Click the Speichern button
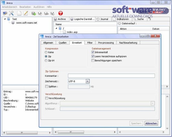This screenshot has height=137, width=172. tap(136, 123)
